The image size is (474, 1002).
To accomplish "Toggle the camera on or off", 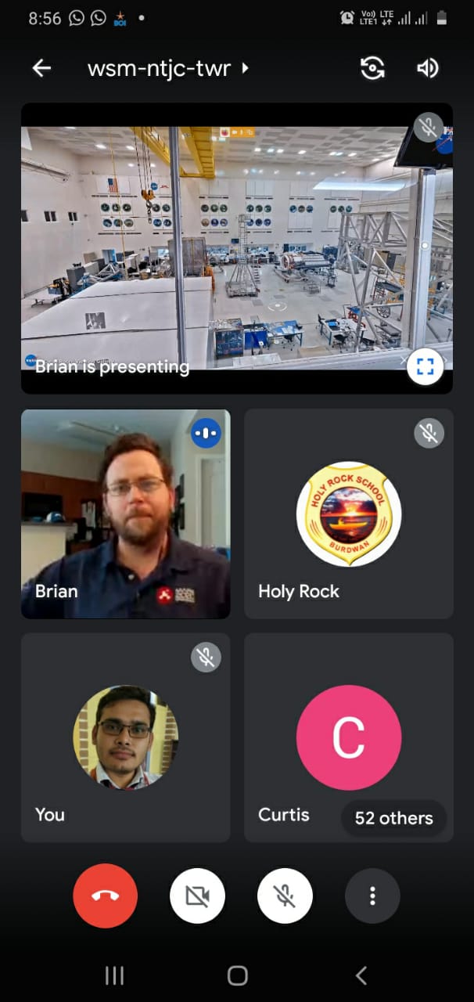I will click(x=197, y=896).
